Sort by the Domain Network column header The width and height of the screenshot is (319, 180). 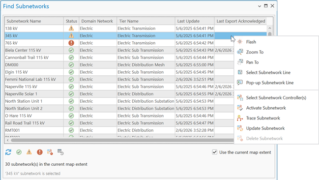point(98,21)
